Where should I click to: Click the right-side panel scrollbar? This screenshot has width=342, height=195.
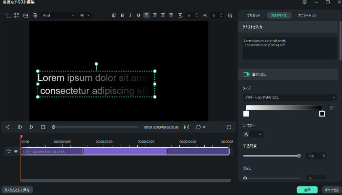coord(340,40)
